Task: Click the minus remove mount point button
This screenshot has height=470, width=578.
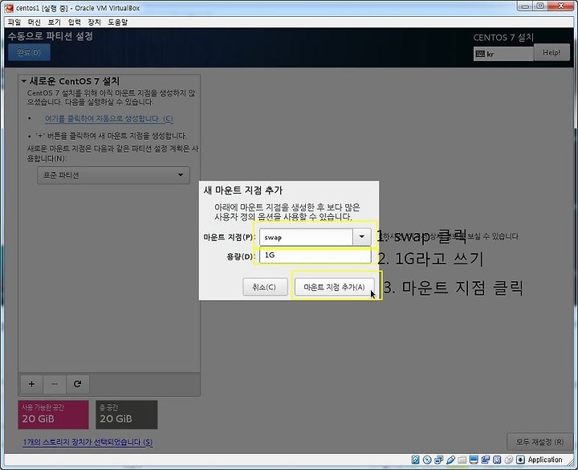Action: 55,384
